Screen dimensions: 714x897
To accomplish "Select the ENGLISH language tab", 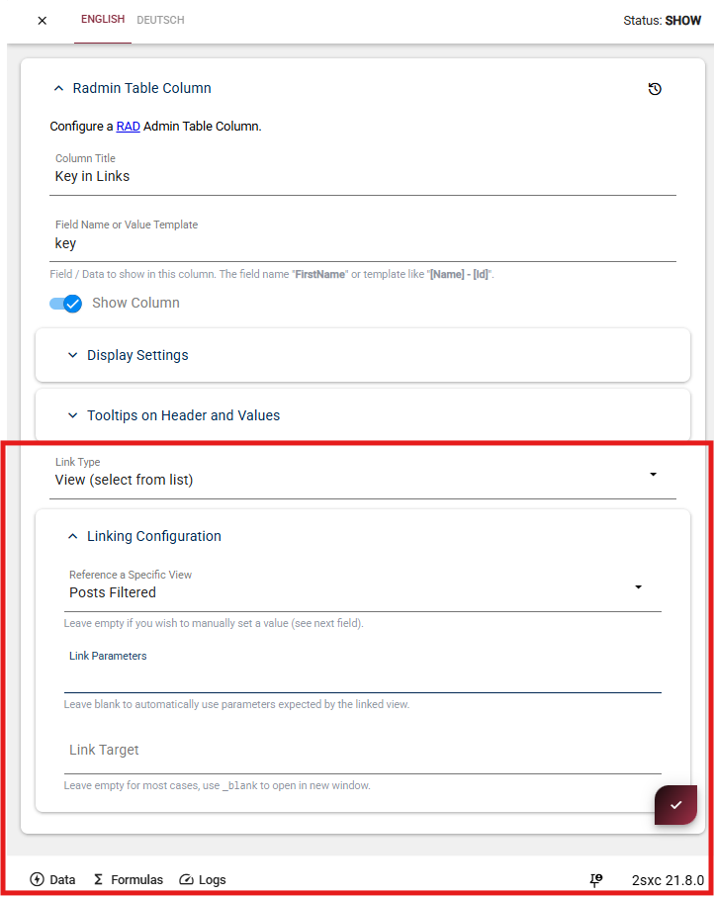I will pyautogui.click(x=103, y=20).
